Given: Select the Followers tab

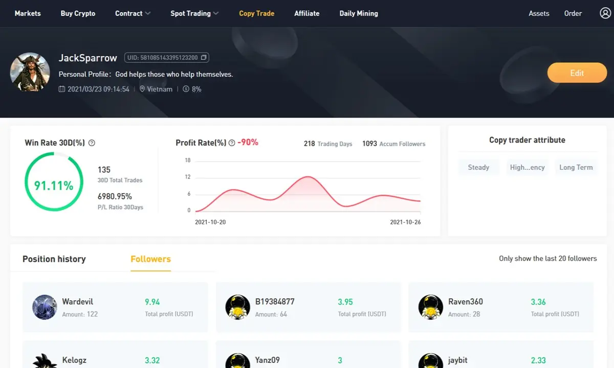Looking at the screenshot, I should click(x=151, y=259).
